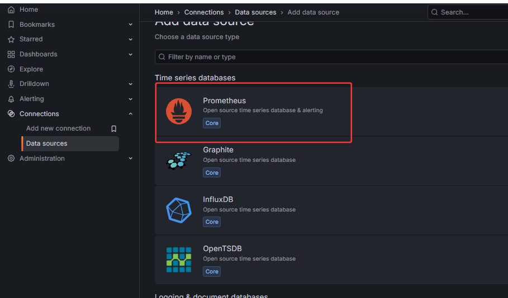
Task: Click 'Choose a data source type' text
Action: (197, 37)
